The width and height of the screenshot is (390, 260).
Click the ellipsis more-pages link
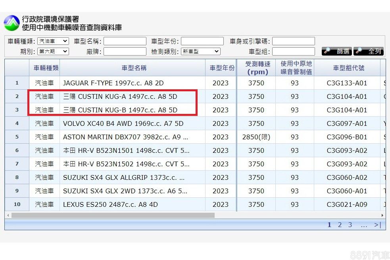pyautogui.click(x=364, y=225)
